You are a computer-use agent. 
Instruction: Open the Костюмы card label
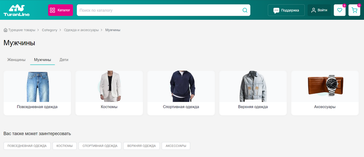coord(109,107)
